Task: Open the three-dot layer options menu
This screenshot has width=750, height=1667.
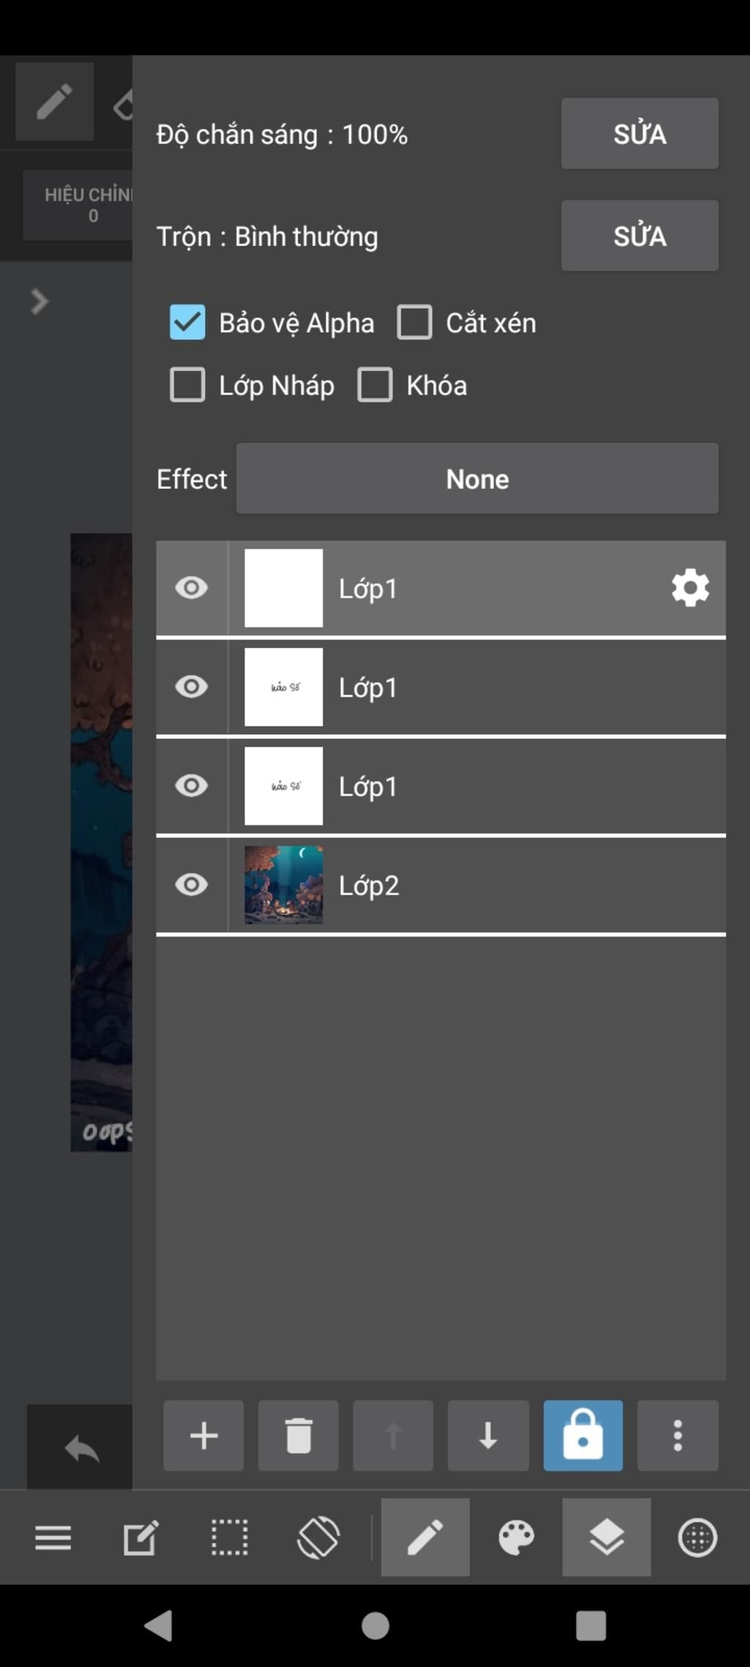Action: coord(678,1436)
